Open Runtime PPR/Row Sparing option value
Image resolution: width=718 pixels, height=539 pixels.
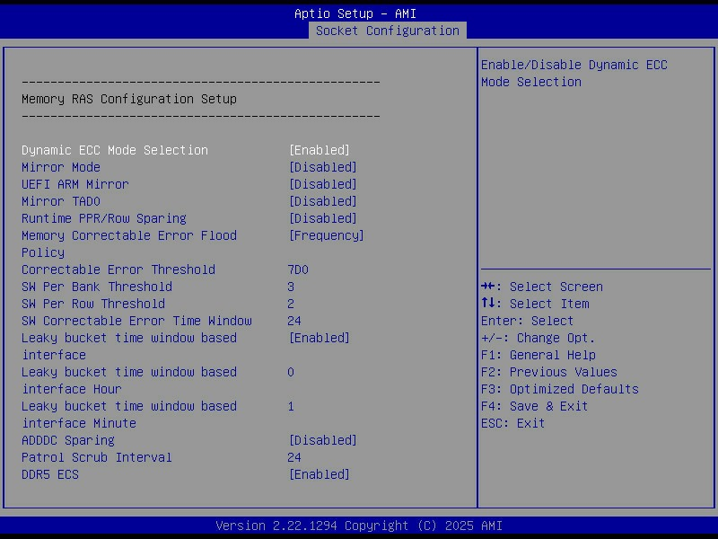coord(322,218)
